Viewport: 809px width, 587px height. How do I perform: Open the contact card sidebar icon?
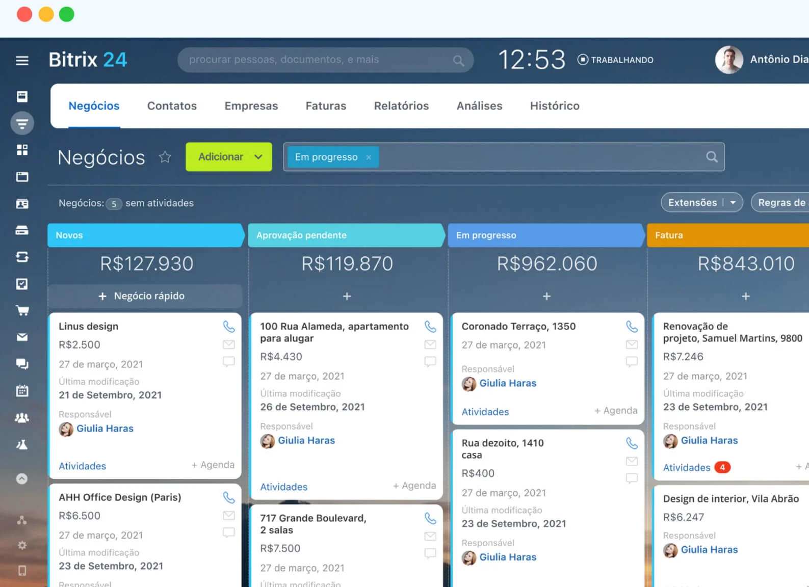(22, 204)
